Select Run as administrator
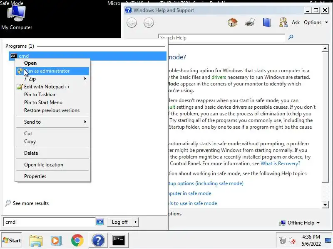The height and width of the screenshot is (249, 333). [52, 71]
